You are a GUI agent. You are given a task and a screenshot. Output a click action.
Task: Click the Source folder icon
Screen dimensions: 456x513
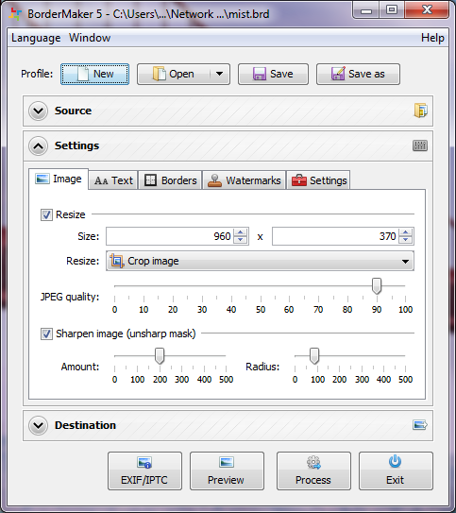click(x=420, y=111)
